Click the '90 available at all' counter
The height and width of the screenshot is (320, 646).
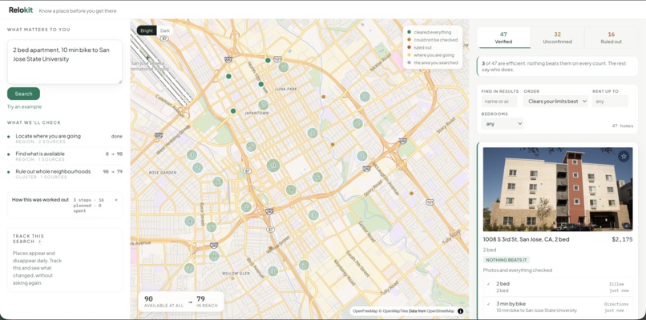point(163,302)
